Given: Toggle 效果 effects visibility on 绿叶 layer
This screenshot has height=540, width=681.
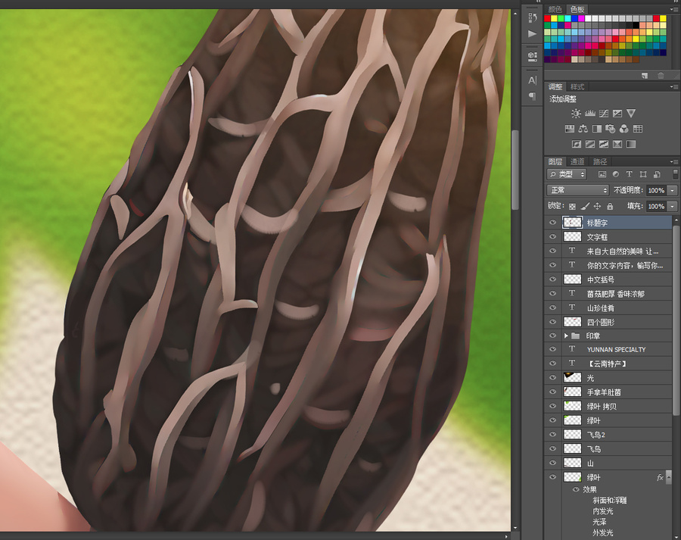Looking at the screenshot, I should coord(576,489).
